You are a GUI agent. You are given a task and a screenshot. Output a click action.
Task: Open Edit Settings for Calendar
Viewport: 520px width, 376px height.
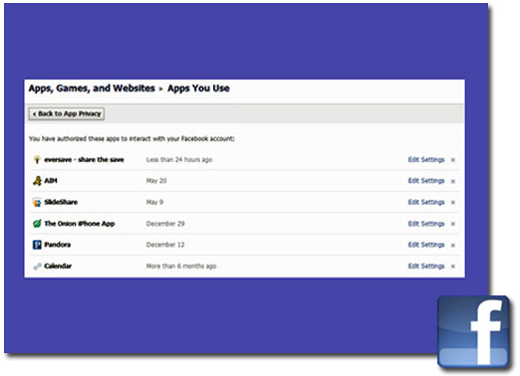click(x=426, y=266)
